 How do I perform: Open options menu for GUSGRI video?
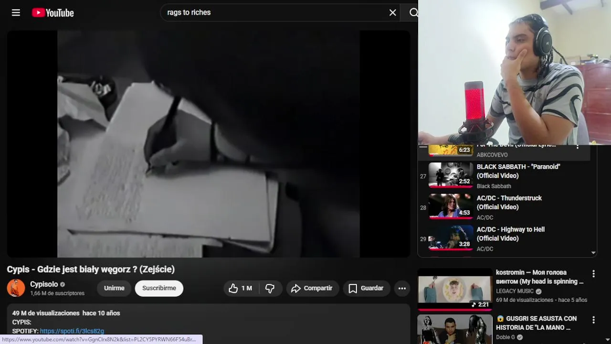point(593,320)
